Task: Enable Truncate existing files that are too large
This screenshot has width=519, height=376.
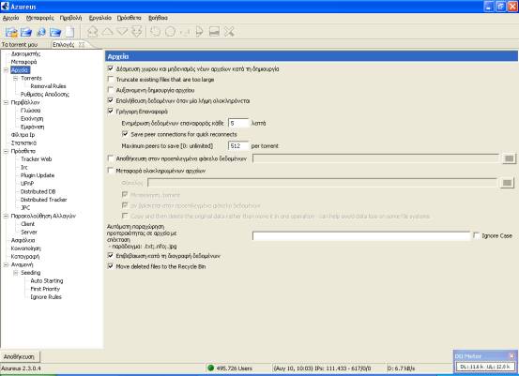Action: (x=111, y=80)
